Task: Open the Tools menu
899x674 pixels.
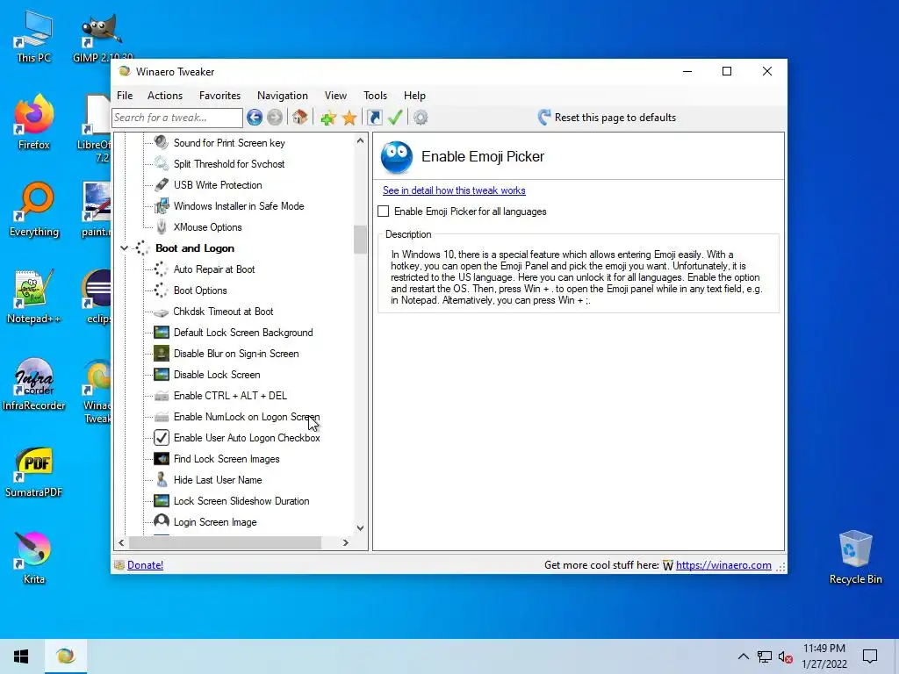Action: click(x=375, y=95)
